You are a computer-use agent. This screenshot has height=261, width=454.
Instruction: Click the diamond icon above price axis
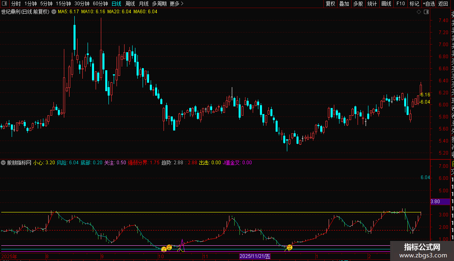pyautogui.click(x=419, y=12)
